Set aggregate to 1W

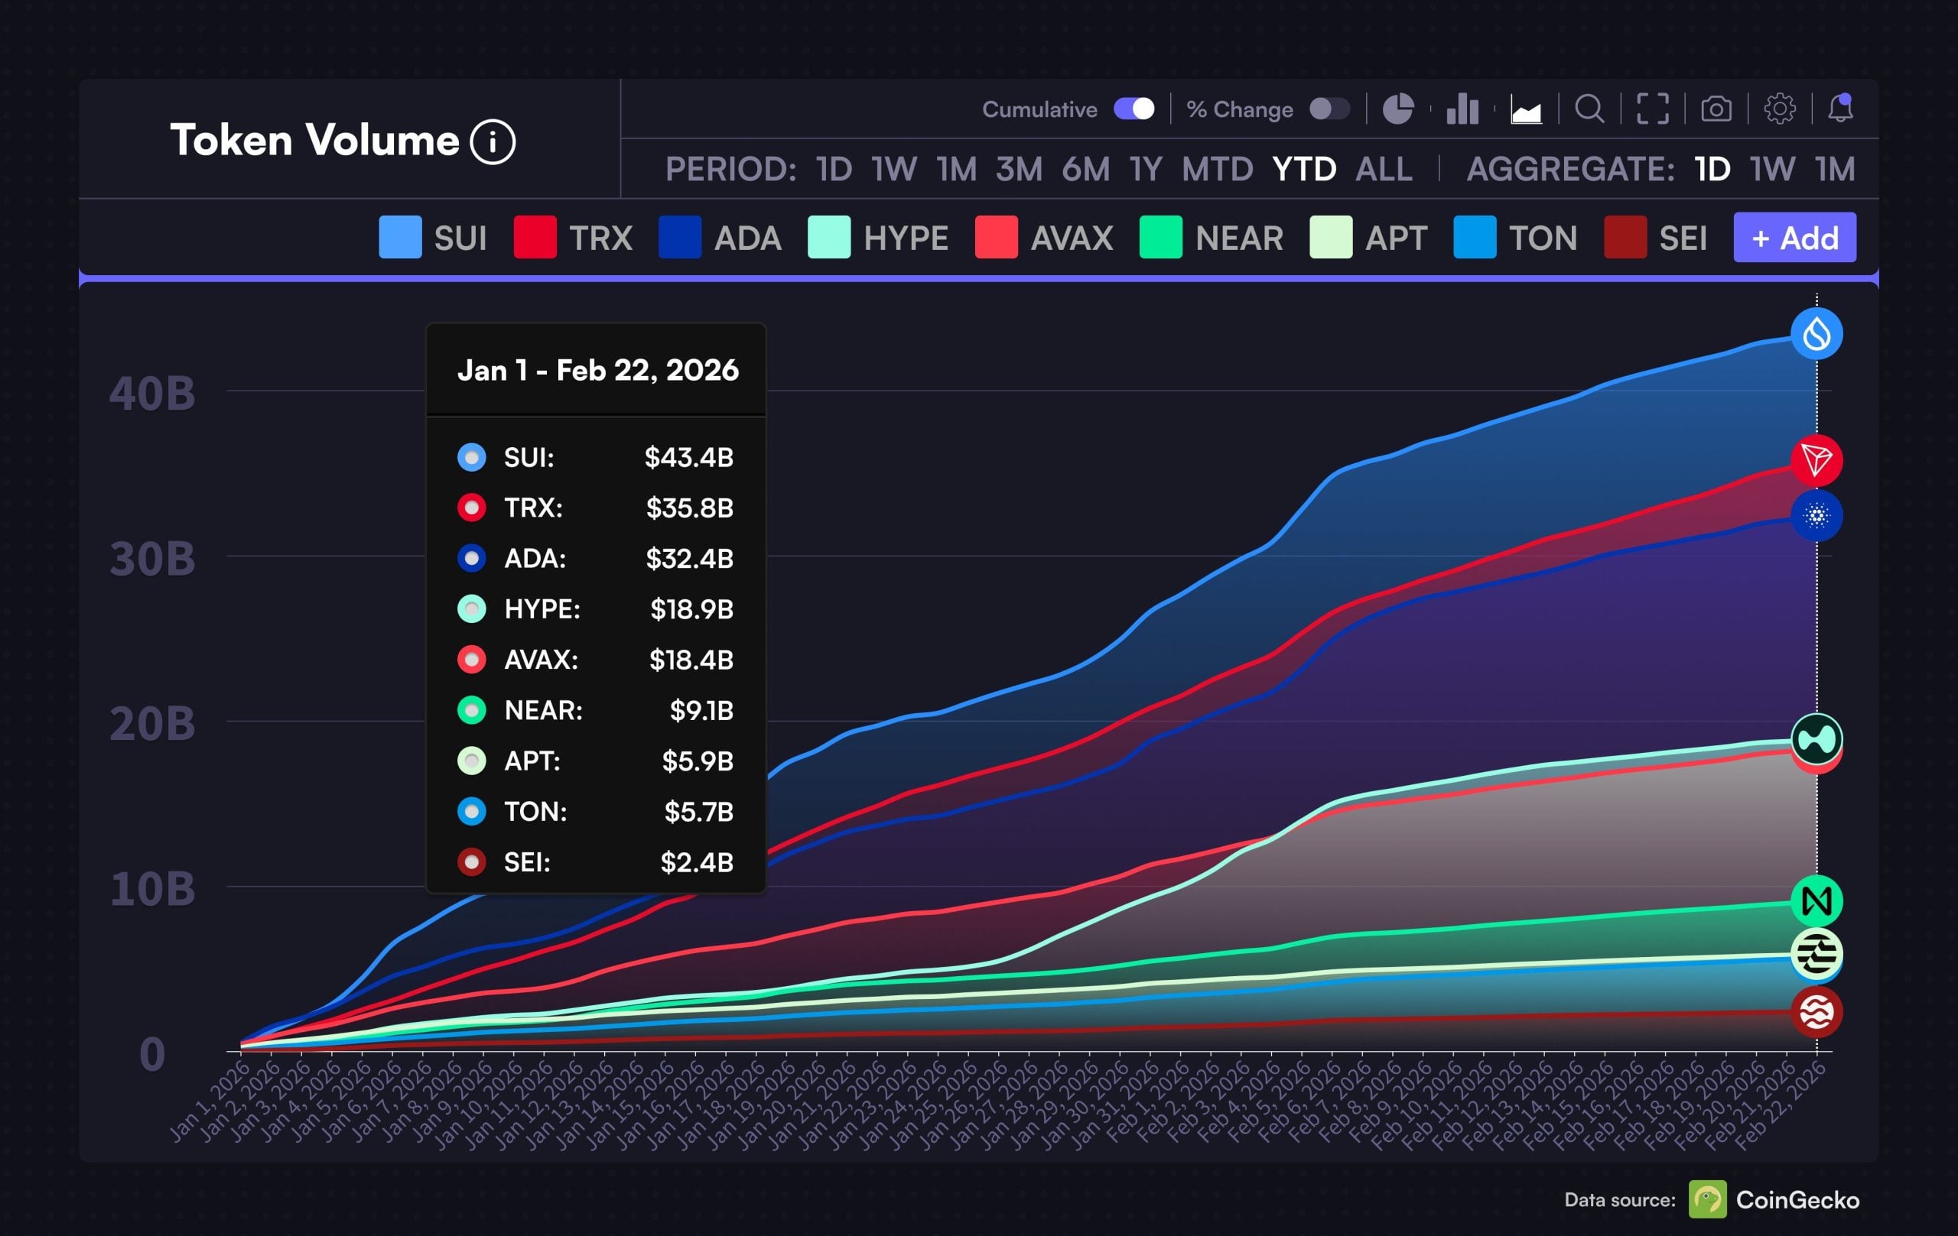click(x=1773, y=170)
